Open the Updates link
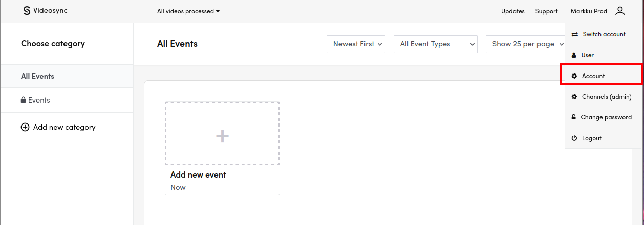The image size is (644, 225). pos(512,11)
